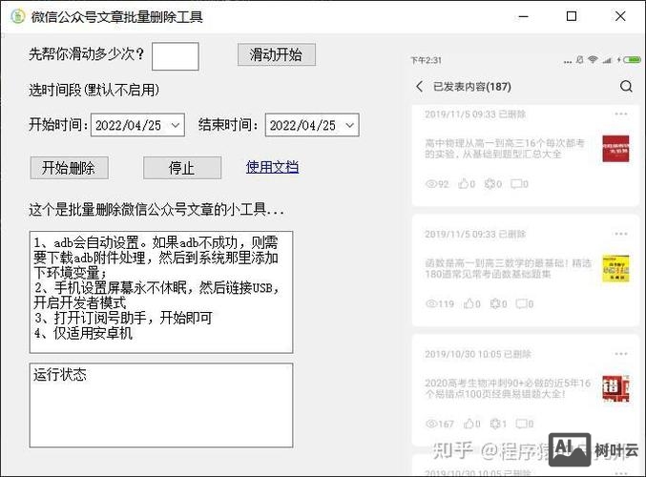Tap the search magnifier icon in phone view
646x477 pixels.
[x=626, y=86]
